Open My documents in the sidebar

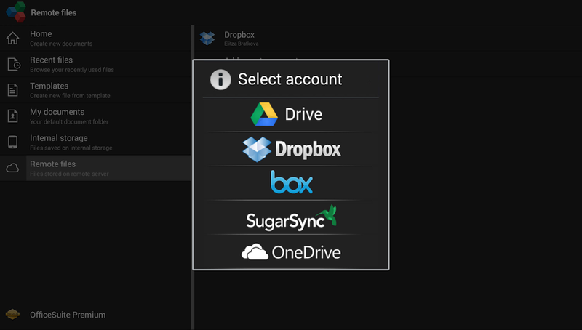[x=95, y=116]
